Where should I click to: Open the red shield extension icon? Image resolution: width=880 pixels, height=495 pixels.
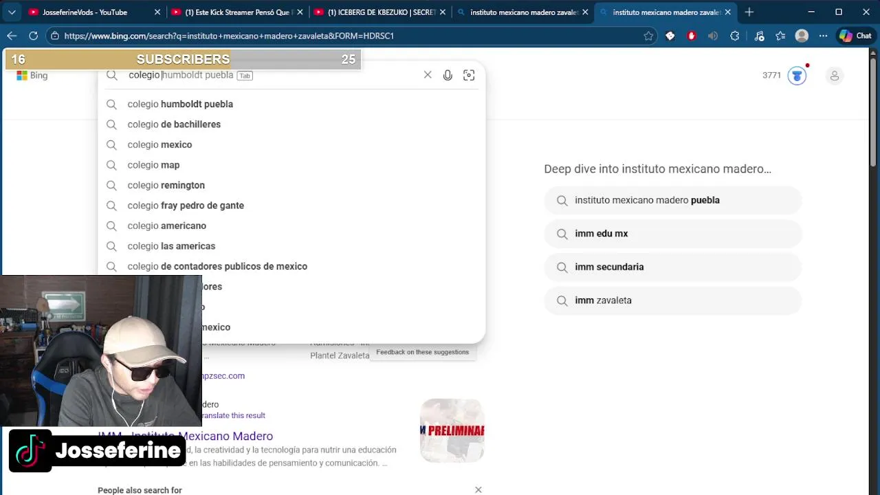(692, 36)
